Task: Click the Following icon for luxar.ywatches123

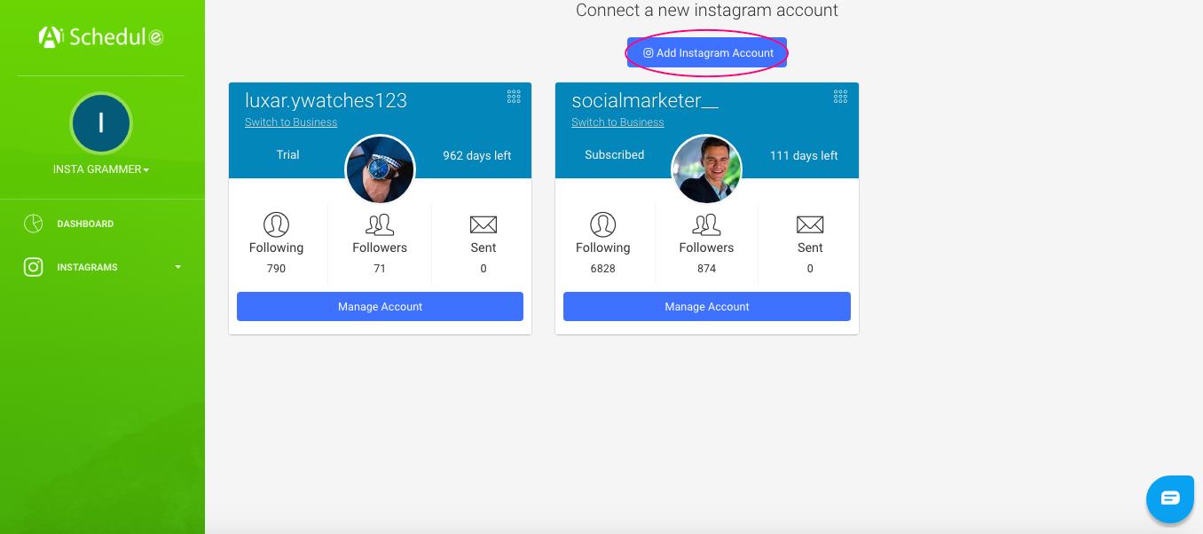Action: coord(276,224)
